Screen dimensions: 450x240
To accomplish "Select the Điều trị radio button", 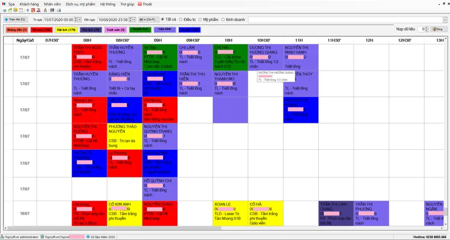I will click(x=181, y=20).
